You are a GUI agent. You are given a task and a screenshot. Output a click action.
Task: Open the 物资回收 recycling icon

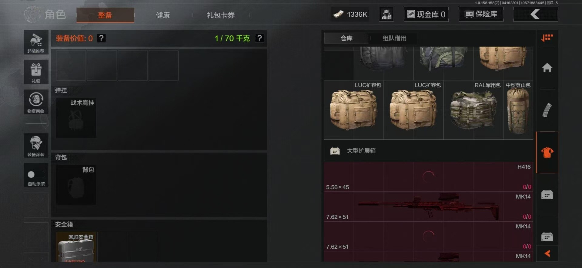[x=36, y=102]
